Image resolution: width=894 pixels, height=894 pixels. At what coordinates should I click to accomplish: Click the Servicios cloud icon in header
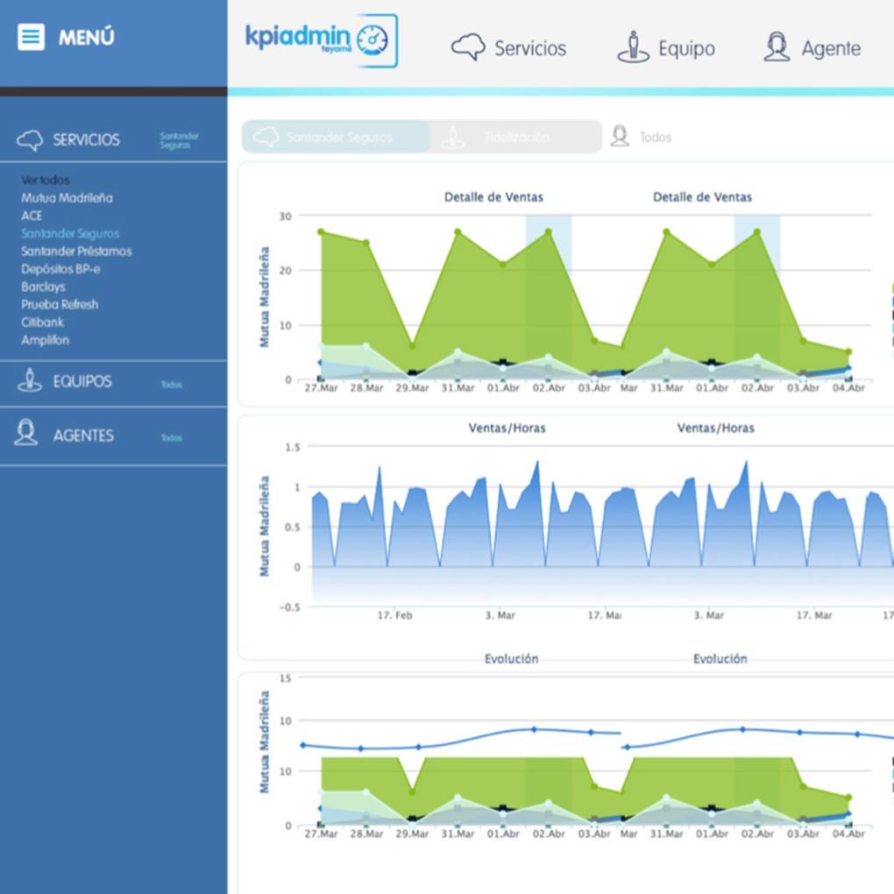tap(468, 47)
